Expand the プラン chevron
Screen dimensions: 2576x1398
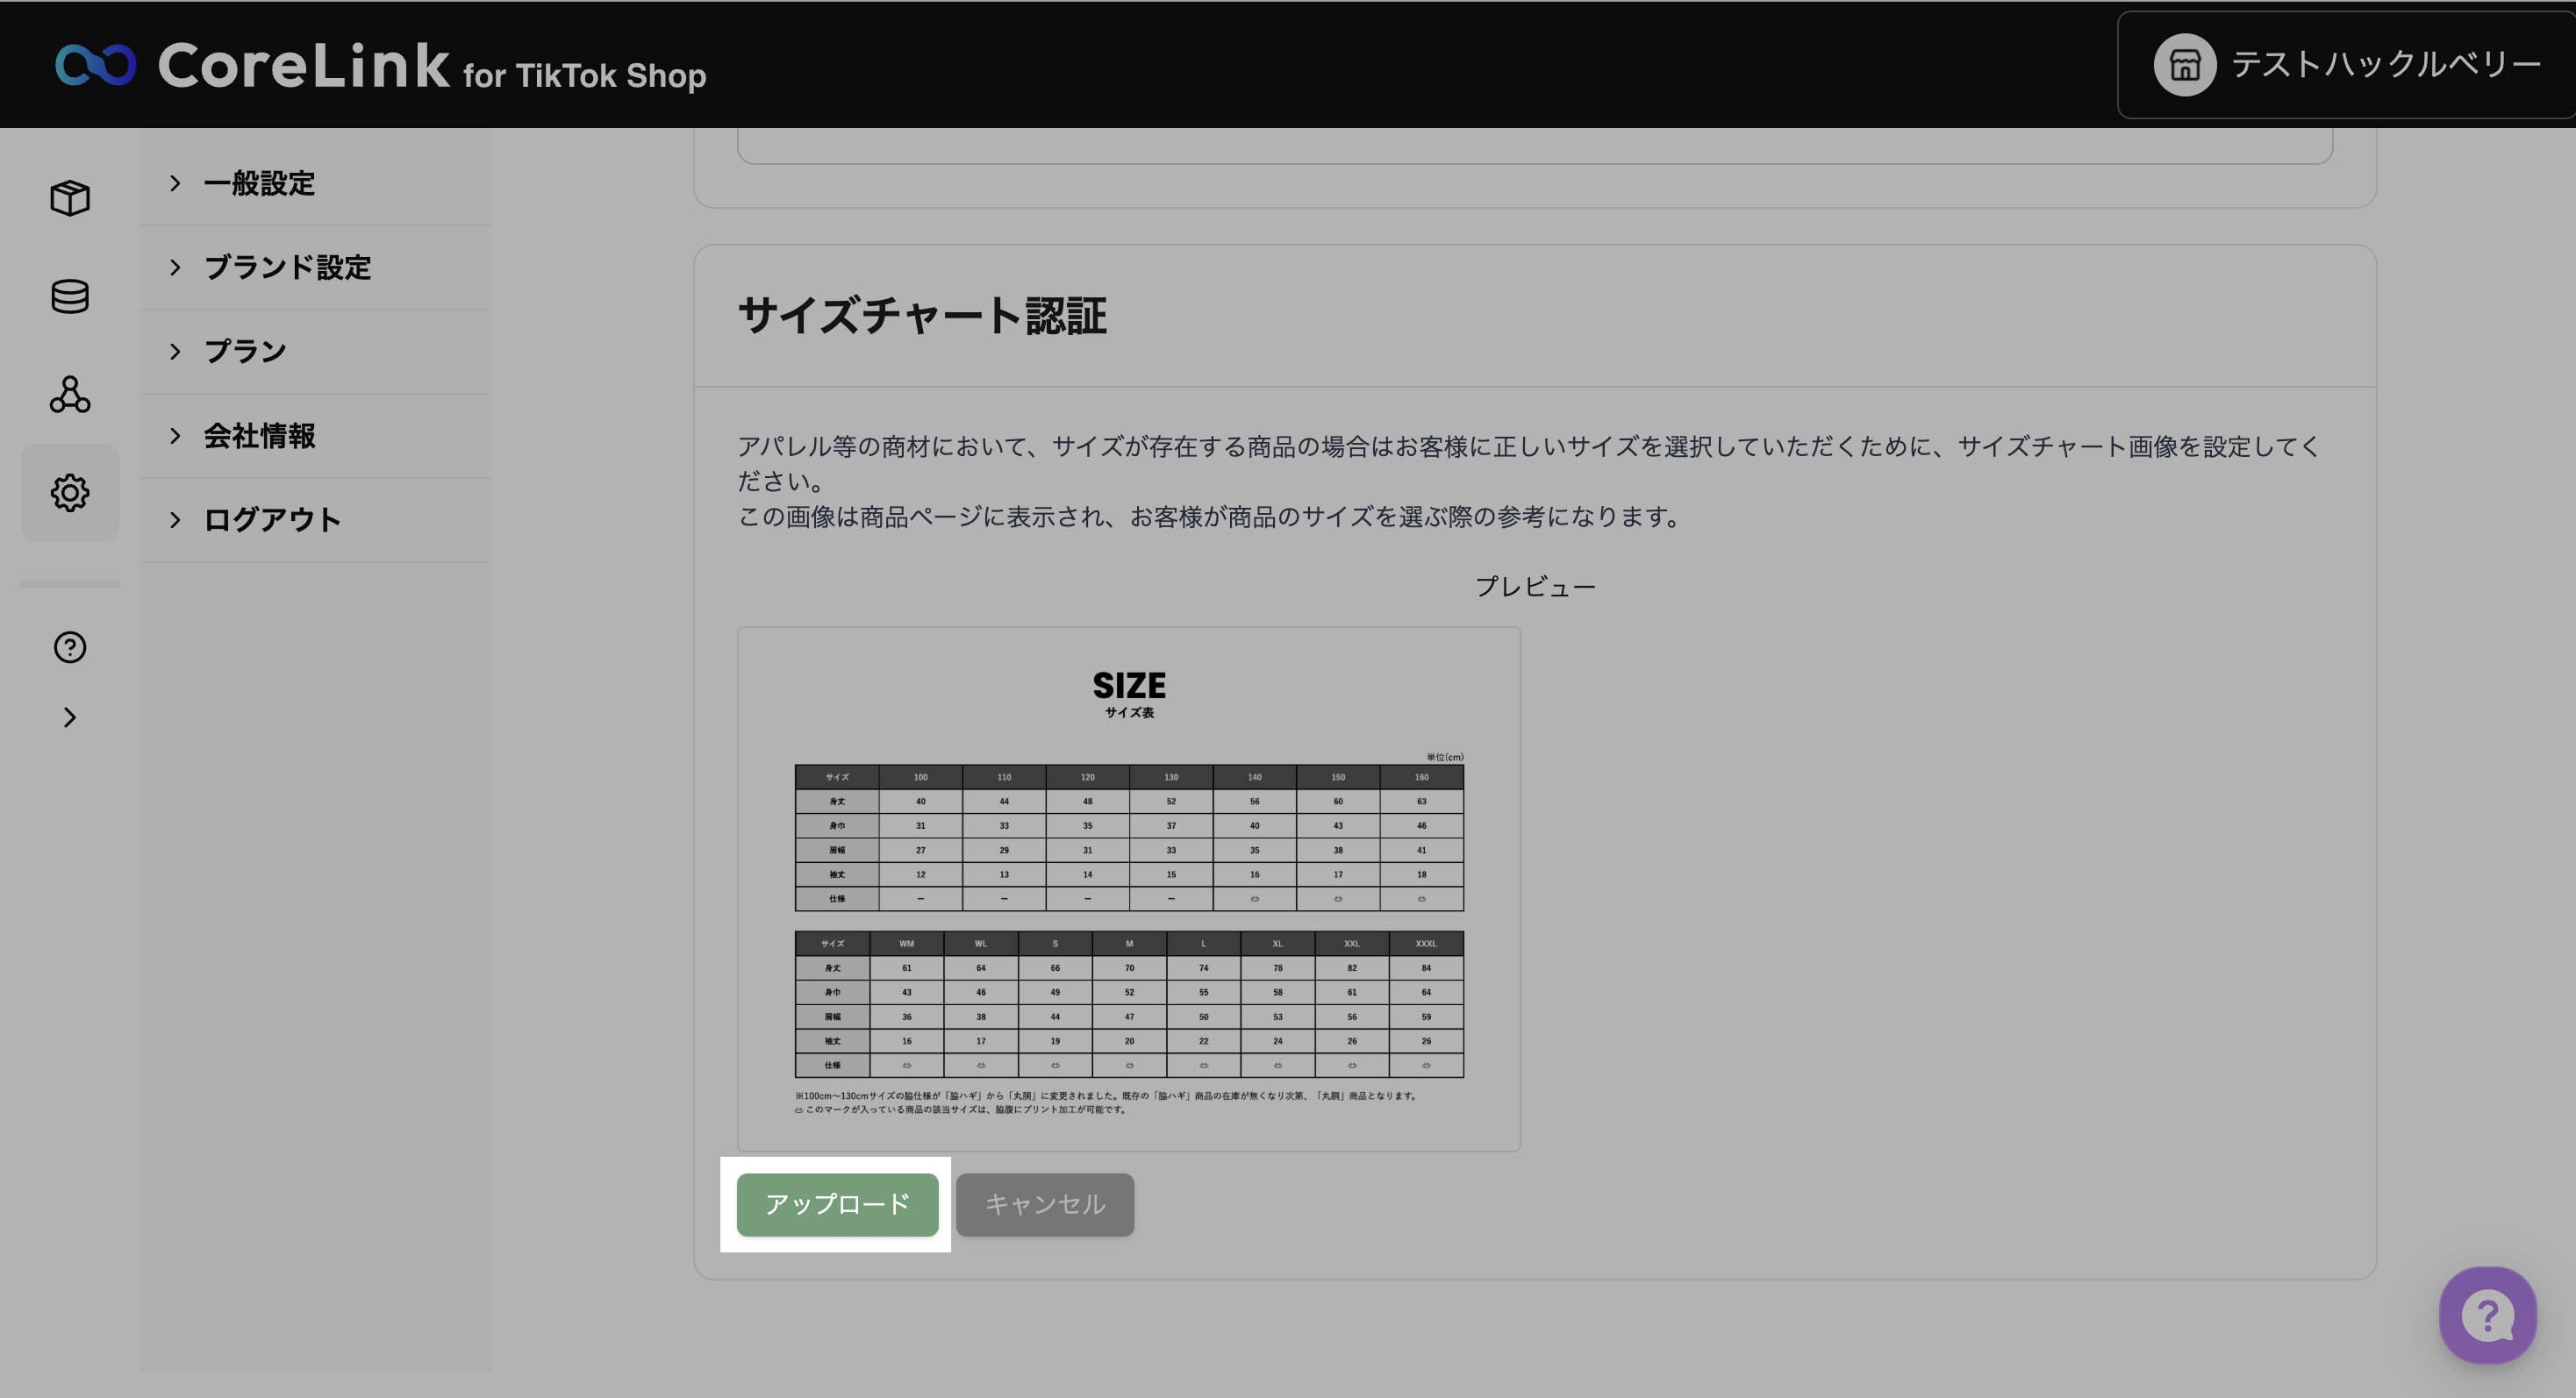(x=175, y=351)
